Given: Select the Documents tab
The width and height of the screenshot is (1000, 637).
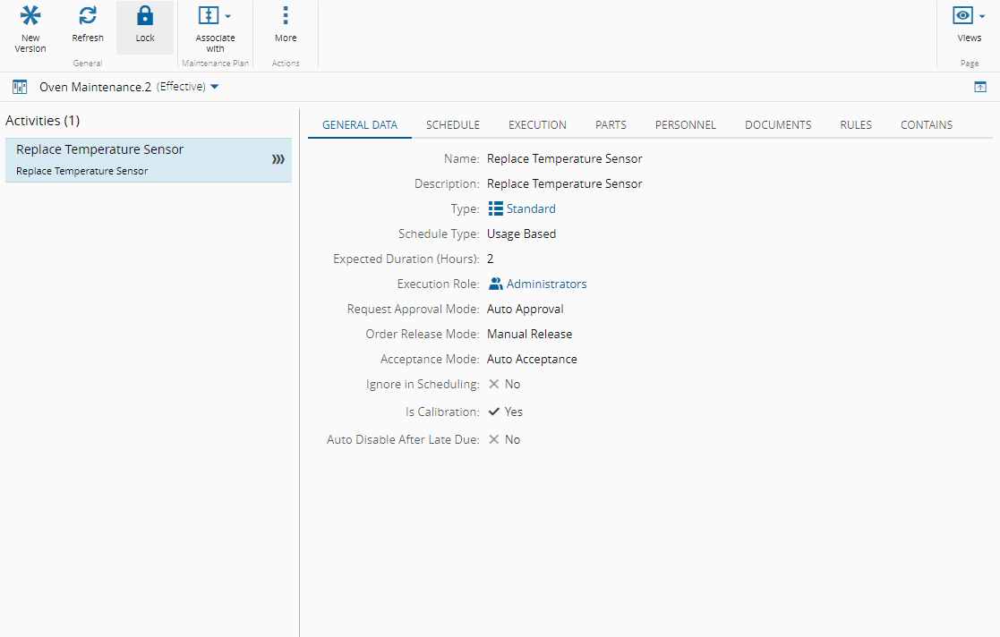Looking at the screenshot, I should 778,125.
